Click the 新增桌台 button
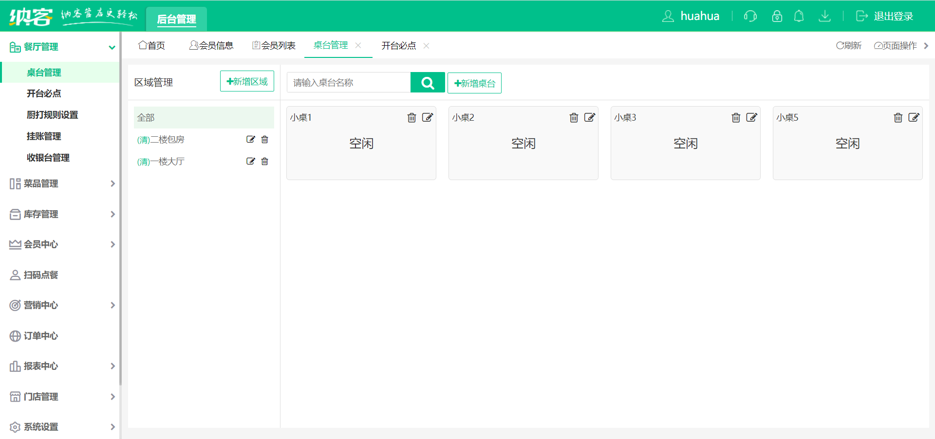 (x=474, y=83)
